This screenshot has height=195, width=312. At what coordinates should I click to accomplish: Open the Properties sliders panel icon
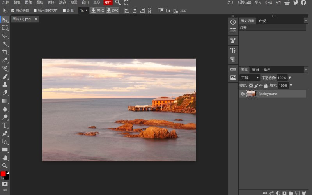(233, 30)
